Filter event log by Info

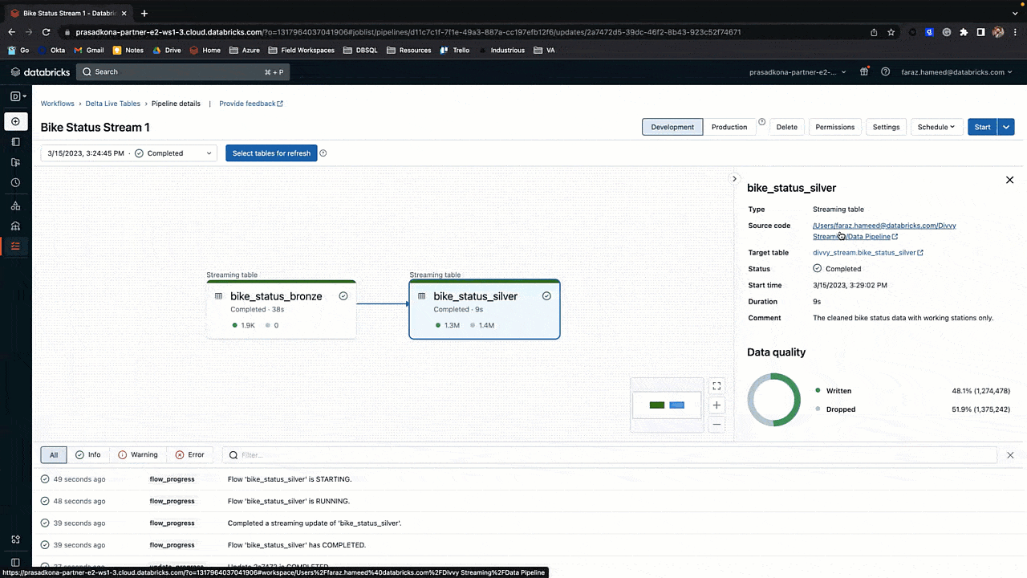click(x=88, y=455)
